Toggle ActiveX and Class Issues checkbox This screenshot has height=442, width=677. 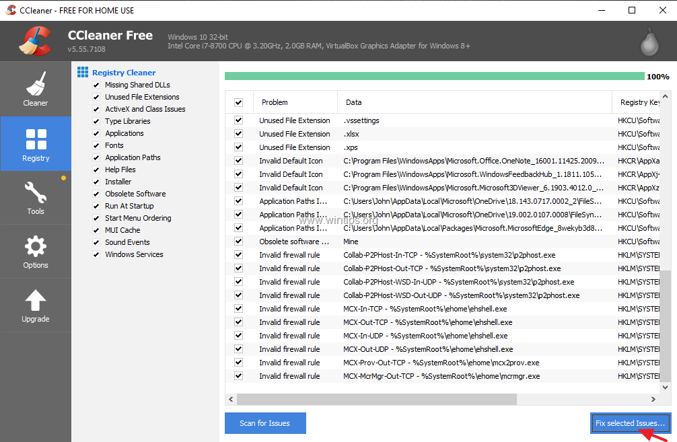point(96,109)
